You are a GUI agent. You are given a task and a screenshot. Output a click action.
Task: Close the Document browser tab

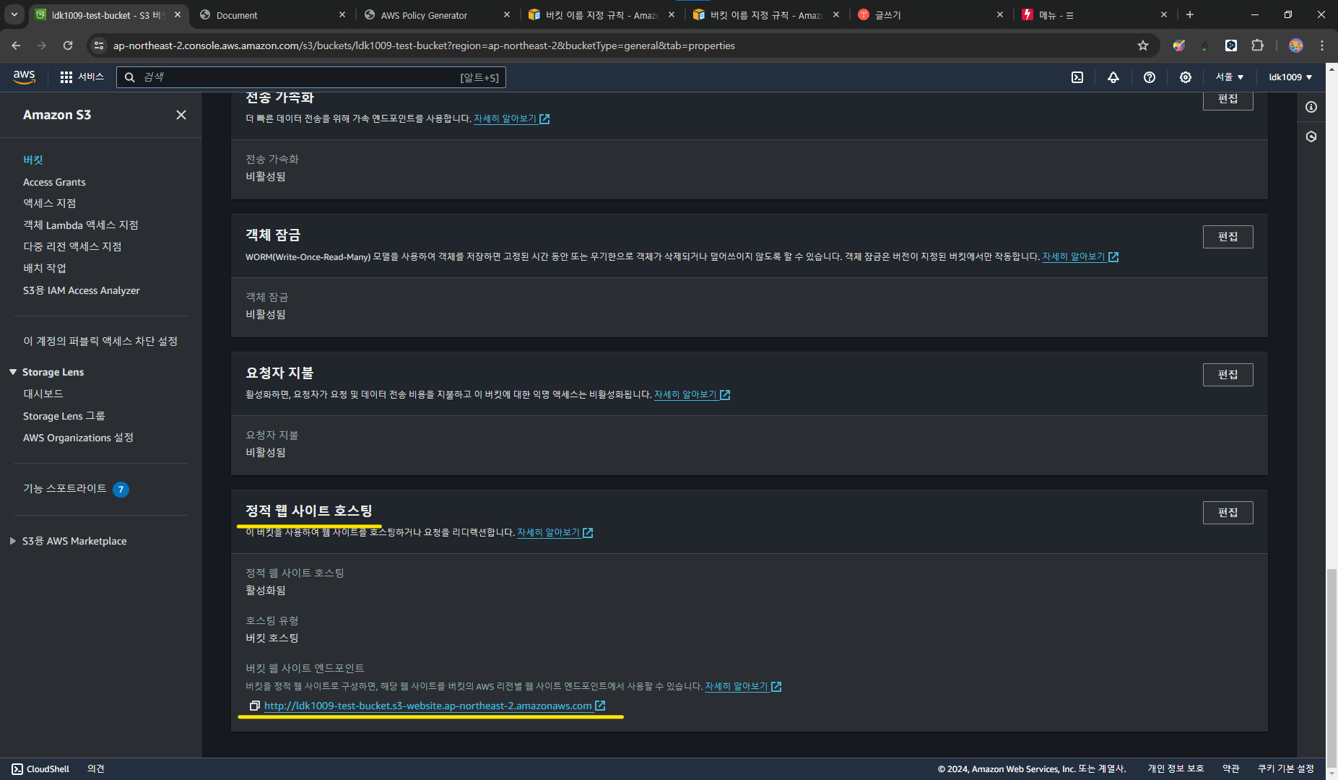point(342,15)
